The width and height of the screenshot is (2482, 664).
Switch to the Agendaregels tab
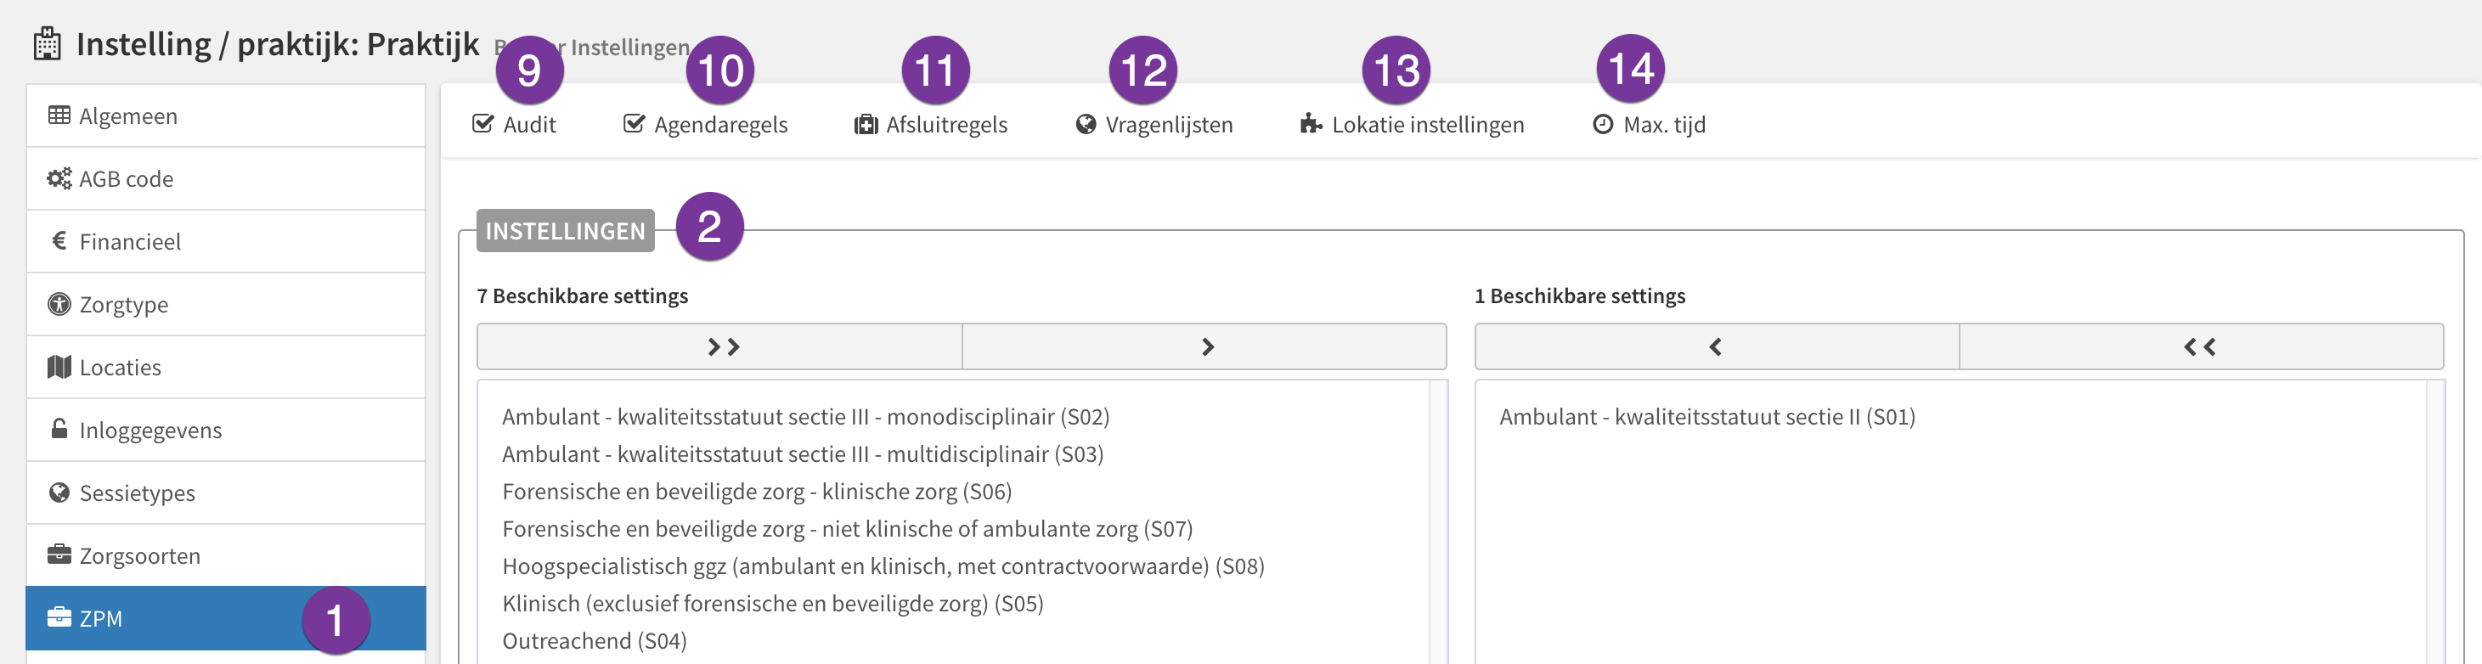pyautogui.click(x=705, y=124)
